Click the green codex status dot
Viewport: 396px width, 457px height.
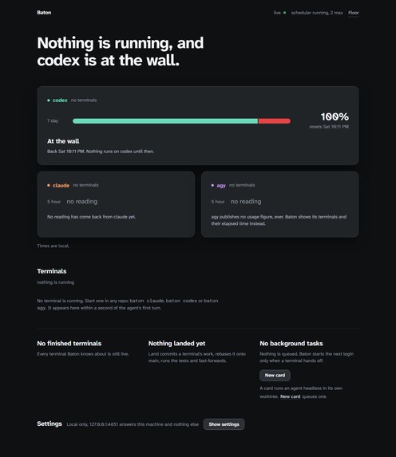(x=49, y=100)
